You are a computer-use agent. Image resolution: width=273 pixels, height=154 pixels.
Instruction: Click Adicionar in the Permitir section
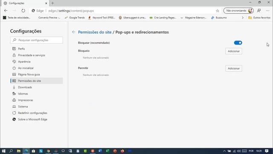click(x=234, y=68)
